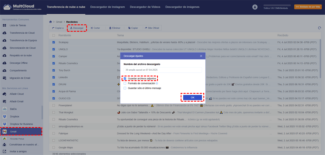Click the refresh icon at top right
The width and height of the screenshot is (325, 155).
(320, 28)
